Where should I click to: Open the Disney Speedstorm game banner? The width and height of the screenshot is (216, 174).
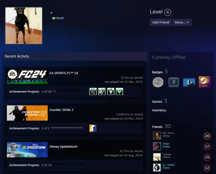(x=27, y=150)
